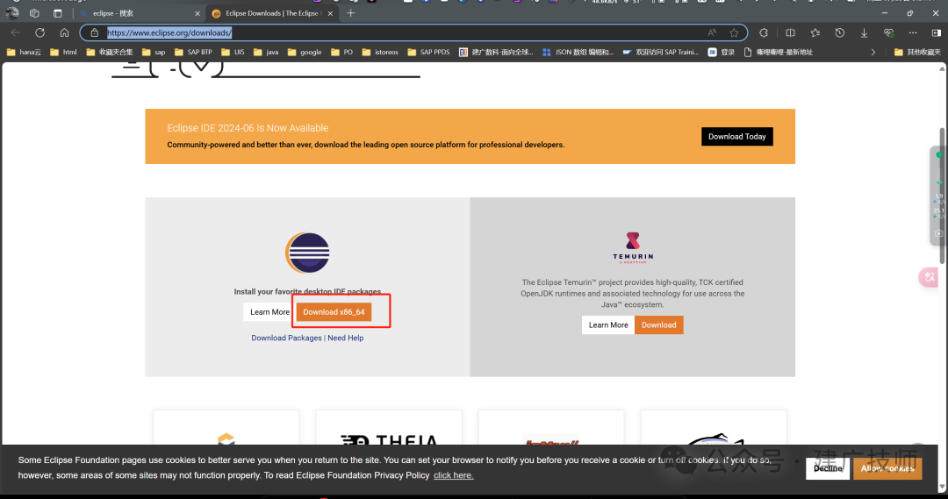Click the Temurin logo
Image resolution: width=948 pixels, height=499 pixels.
(x=633, y=247)
